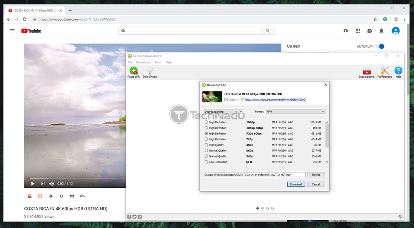414x228 pixels.
Task: Skip to next YouTube video
Action: pos(43,183)
